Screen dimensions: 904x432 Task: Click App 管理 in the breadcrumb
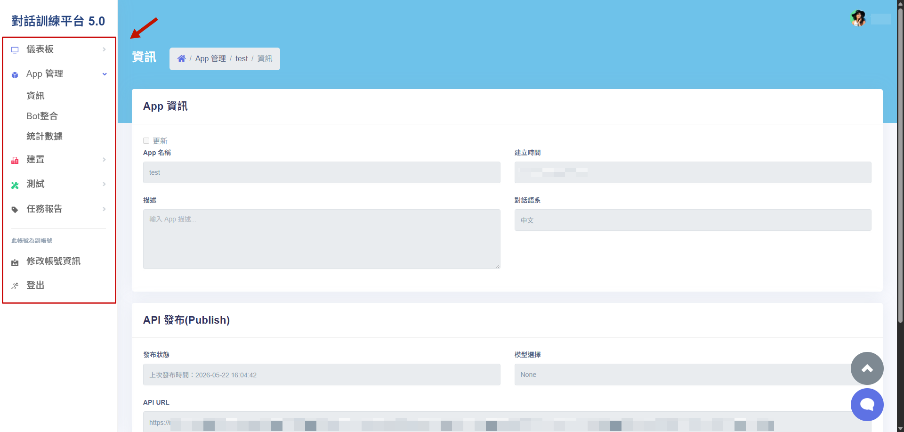210,58
